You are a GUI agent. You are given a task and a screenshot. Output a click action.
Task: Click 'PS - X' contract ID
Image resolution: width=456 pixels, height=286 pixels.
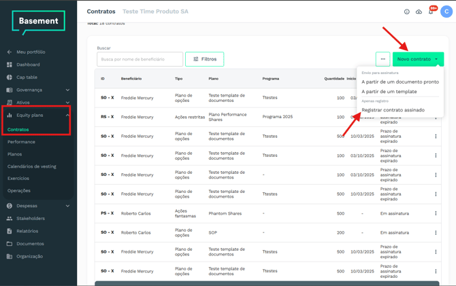point(108,213)
